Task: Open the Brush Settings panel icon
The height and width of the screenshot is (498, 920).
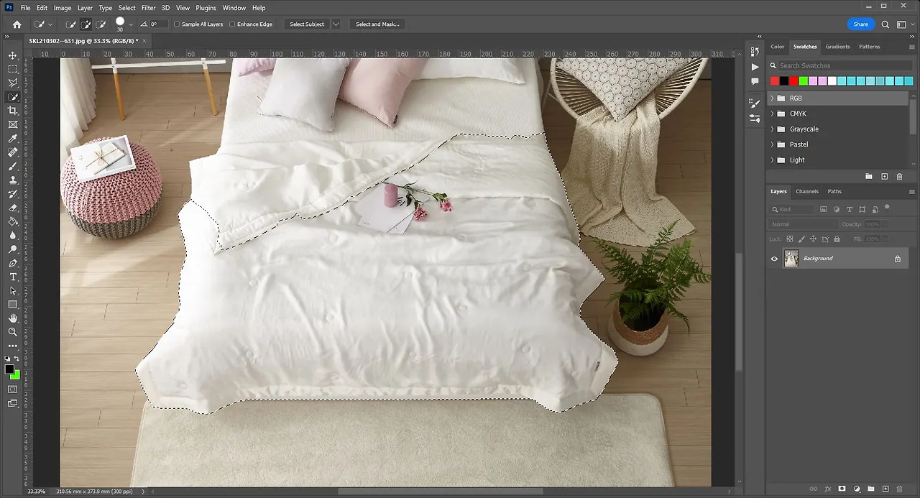Action: coord(755,103)
